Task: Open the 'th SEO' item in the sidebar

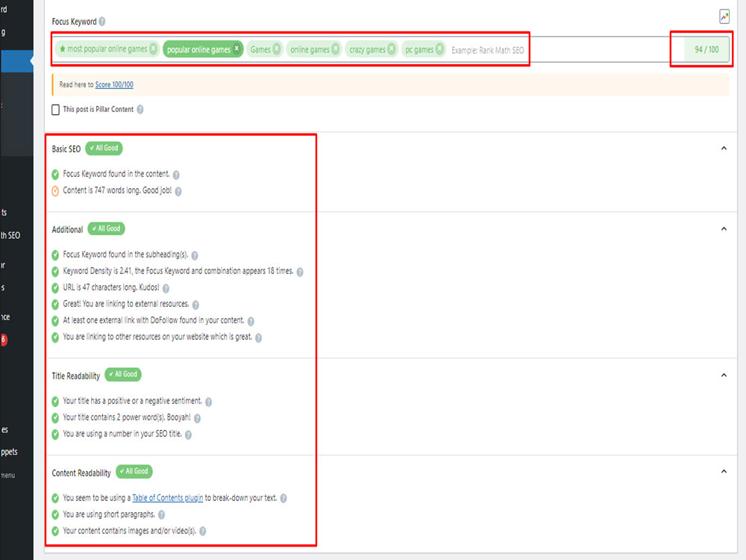Action: click(x=10, y=235)
